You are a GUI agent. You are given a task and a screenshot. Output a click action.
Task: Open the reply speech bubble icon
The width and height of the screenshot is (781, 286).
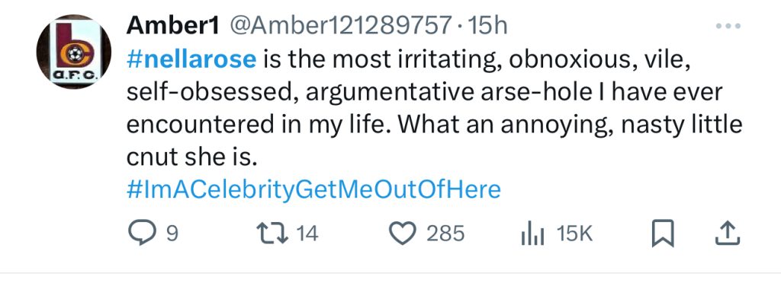point(142,234)
